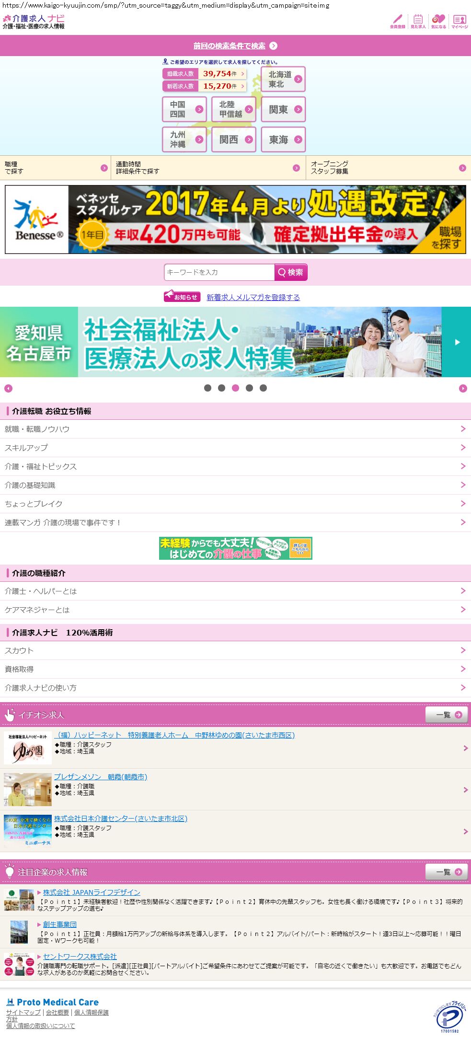Open プレザンメゾン 朝霞 job link
Screen dimensions: 471x1040
[101, 776]
